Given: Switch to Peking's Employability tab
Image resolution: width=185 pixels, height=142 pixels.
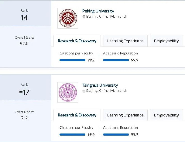Looking at the screenshot, I should pos(166,41).
